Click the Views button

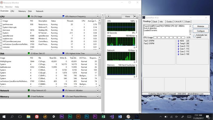128,17
